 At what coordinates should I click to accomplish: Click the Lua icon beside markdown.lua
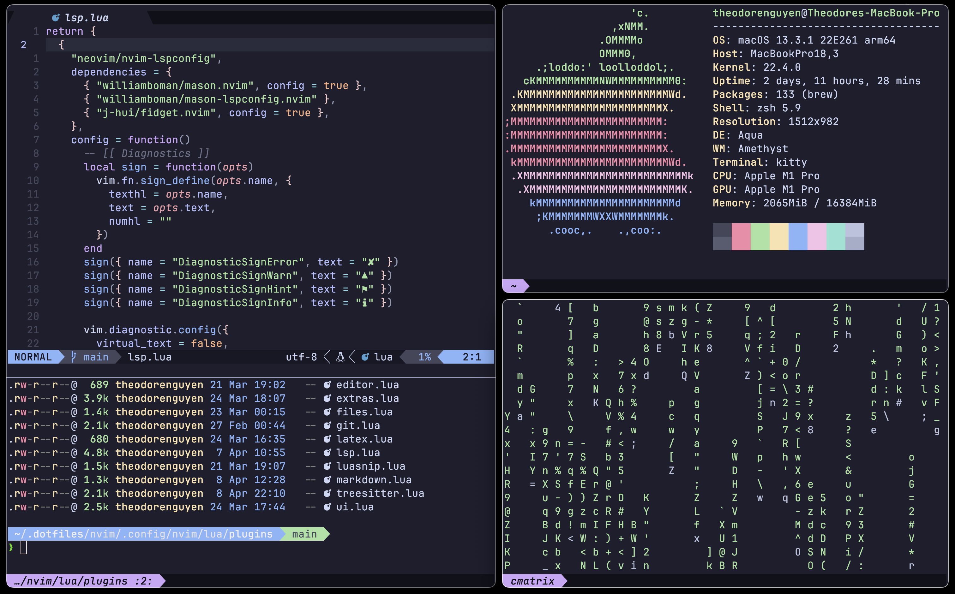coord(327,480)
